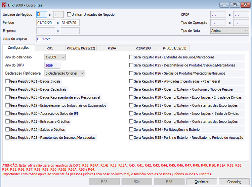Check Gera Registro R33 Contratantes das Importações
Image resolution: width=252 pixels, height=187 pixels.
pos(131,121)
